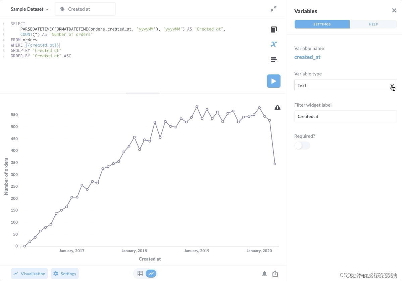
Task: Click the share/export icon
Action: (275, 274)
